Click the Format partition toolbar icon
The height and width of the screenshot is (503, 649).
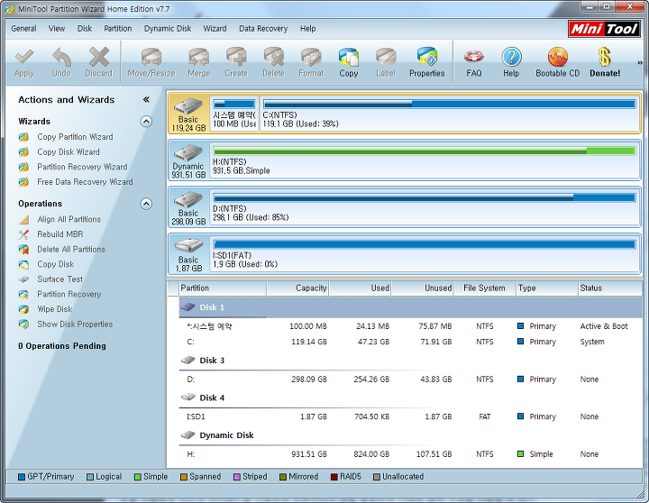[311, 62]
